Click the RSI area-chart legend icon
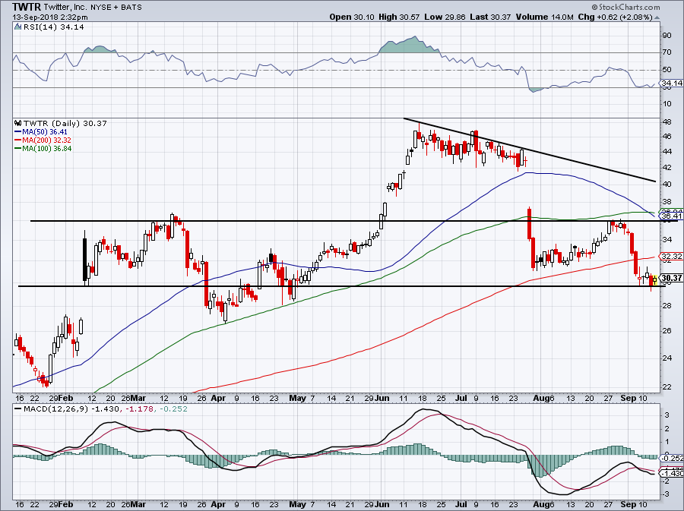Viewport: 684px width, 511px height. click(x=17, y=27)
